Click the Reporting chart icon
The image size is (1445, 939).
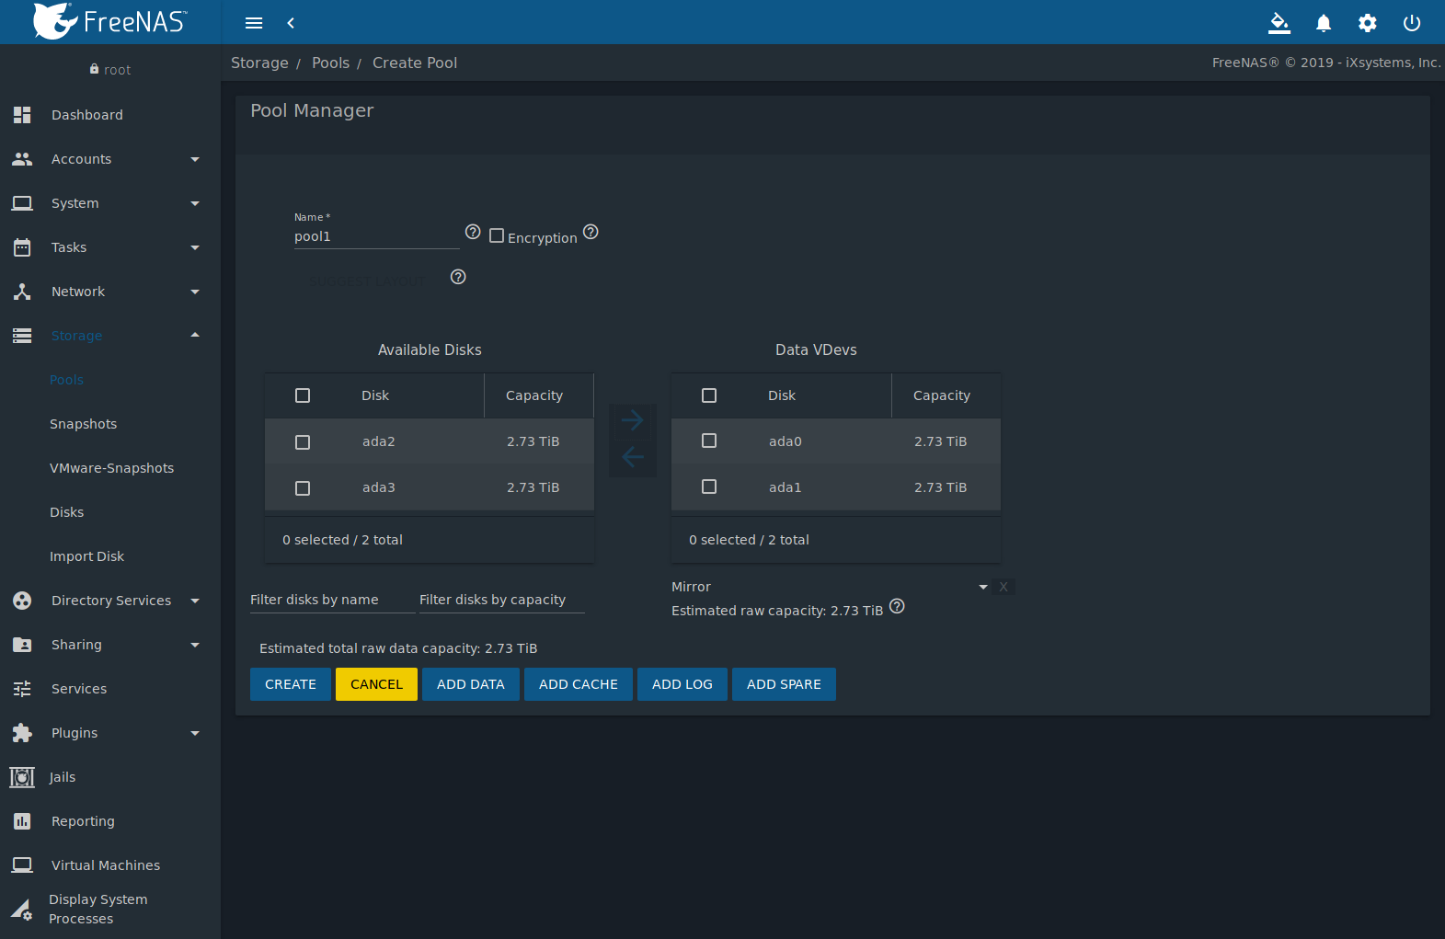[22, 821]
